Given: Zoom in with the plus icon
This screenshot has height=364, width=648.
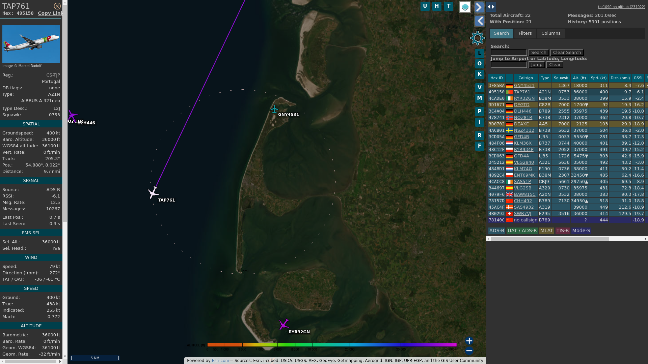Looking at the screenshot, I should 469,341.
